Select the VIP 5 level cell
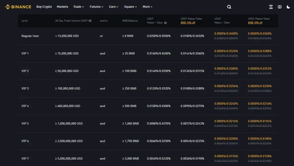The image size is (294, 166). click(x=25, y=123)
